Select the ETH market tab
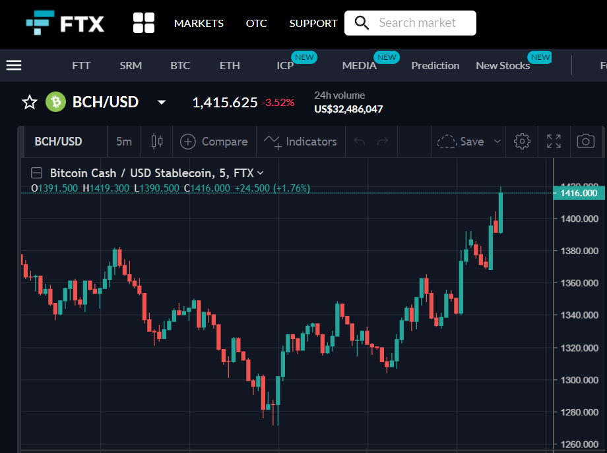The image size is (607, 453). 230,66
